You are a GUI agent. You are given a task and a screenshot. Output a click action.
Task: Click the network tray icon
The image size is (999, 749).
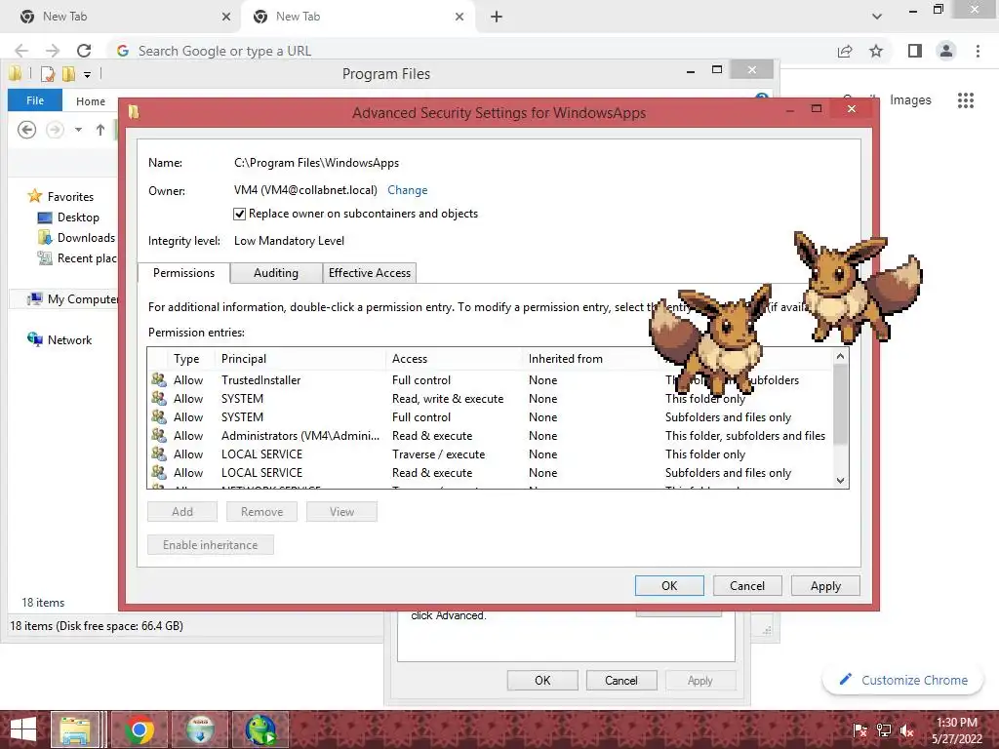click(884, 730)
